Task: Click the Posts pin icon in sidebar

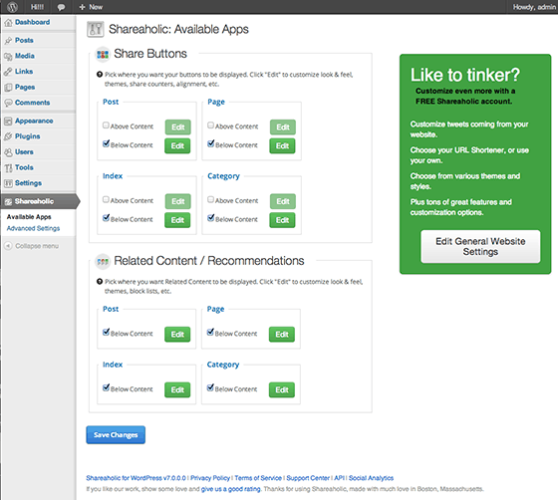Action: point(8,41)
